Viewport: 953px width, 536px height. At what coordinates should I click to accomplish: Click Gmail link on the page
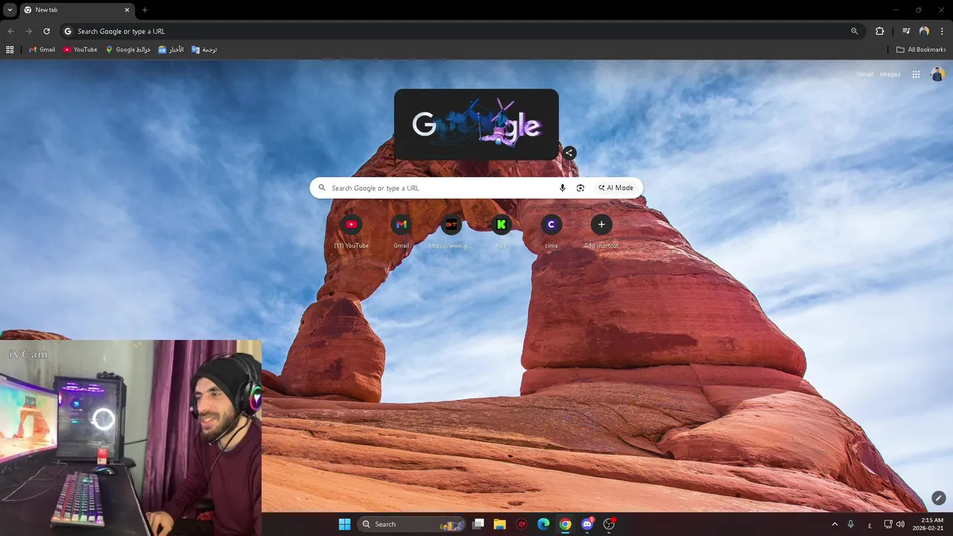(864, 74)
